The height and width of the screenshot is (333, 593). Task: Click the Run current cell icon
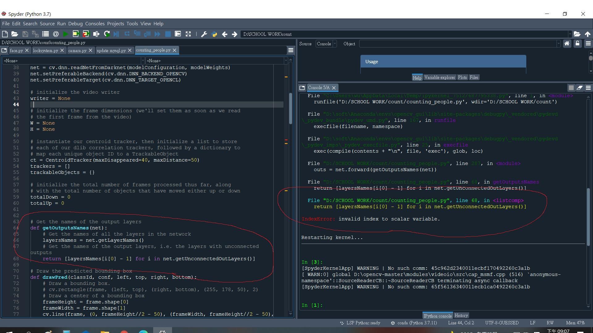76,34
